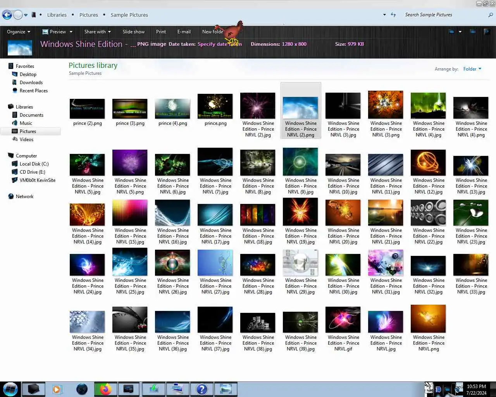Select Computer in the navigation pane
The height and width of the screenshot is (397, 496).
(26, 156)
